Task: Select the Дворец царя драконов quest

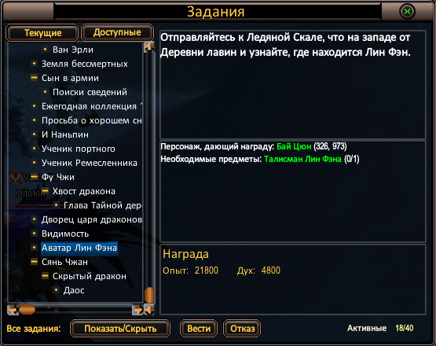Action: click(92, 219)
